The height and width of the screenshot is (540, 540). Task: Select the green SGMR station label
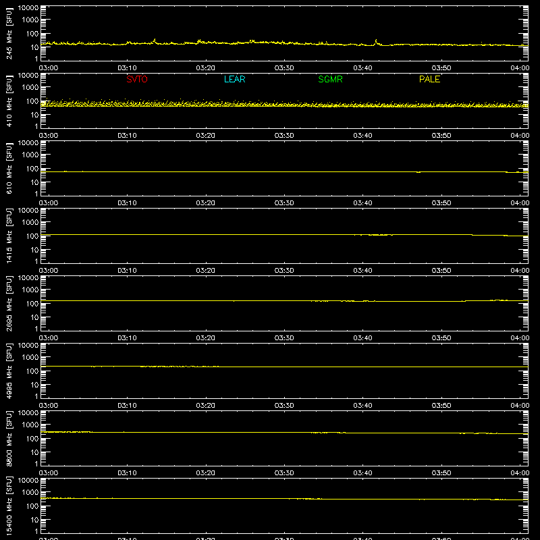(330, 79)
